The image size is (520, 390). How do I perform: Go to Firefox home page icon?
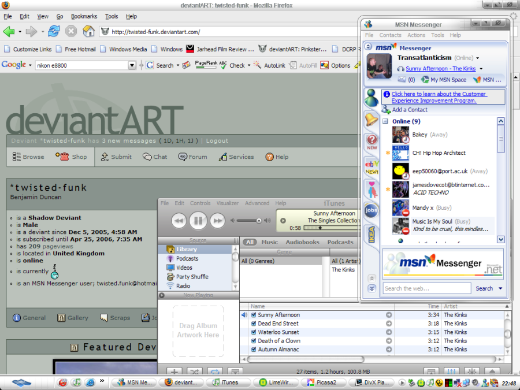pos(88,31)
